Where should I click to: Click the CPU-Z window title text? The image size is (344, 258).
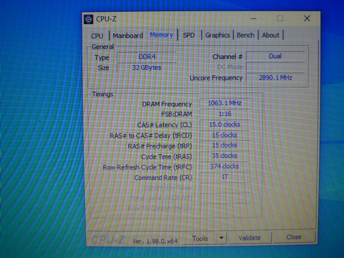(x=106, y=19)
